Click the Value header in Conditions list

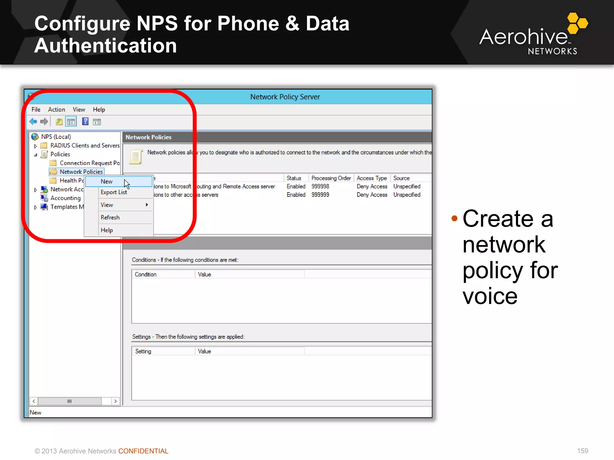coord(250,274)
